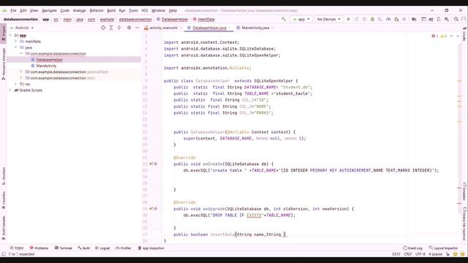The height and width of the screenshot is (263, 468).
Task: Select MainActivity in the project tree
Action: (x=46, y=66)
